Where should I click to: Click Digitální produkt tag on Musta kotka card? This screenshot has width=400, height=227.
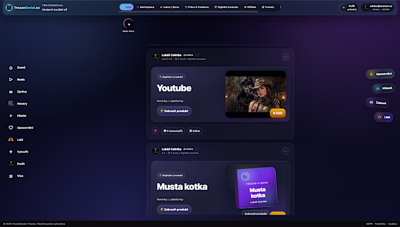pos(171,175)
